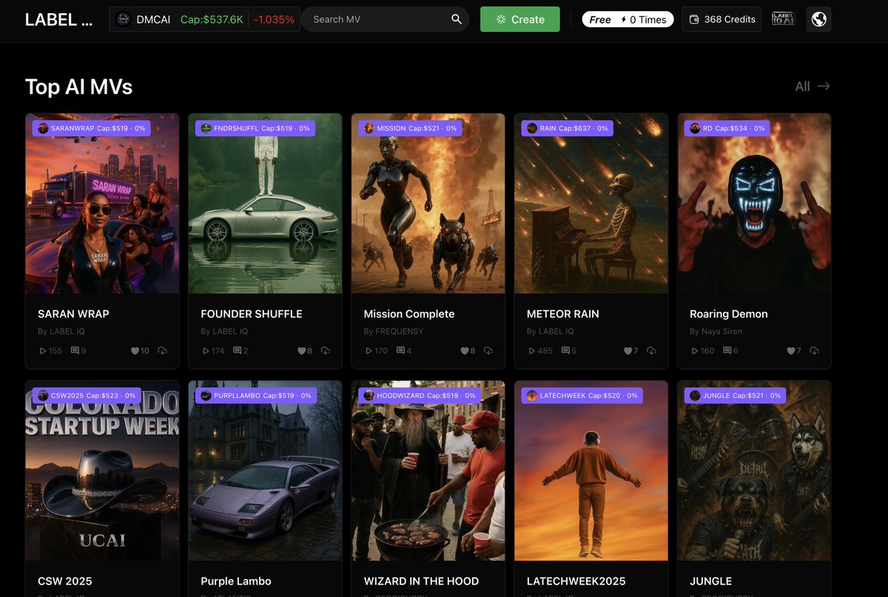The width and height of the screenshot is (888, 597).
Task: Click the "By Naya Siren" author text
Action: tap(716, 331)
